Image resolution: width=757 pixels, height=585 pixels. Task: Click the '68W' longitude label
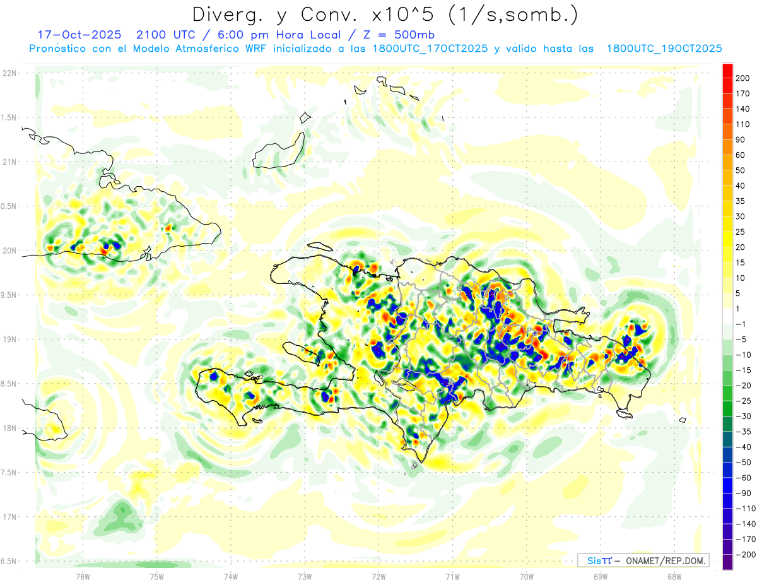point(674,576)
